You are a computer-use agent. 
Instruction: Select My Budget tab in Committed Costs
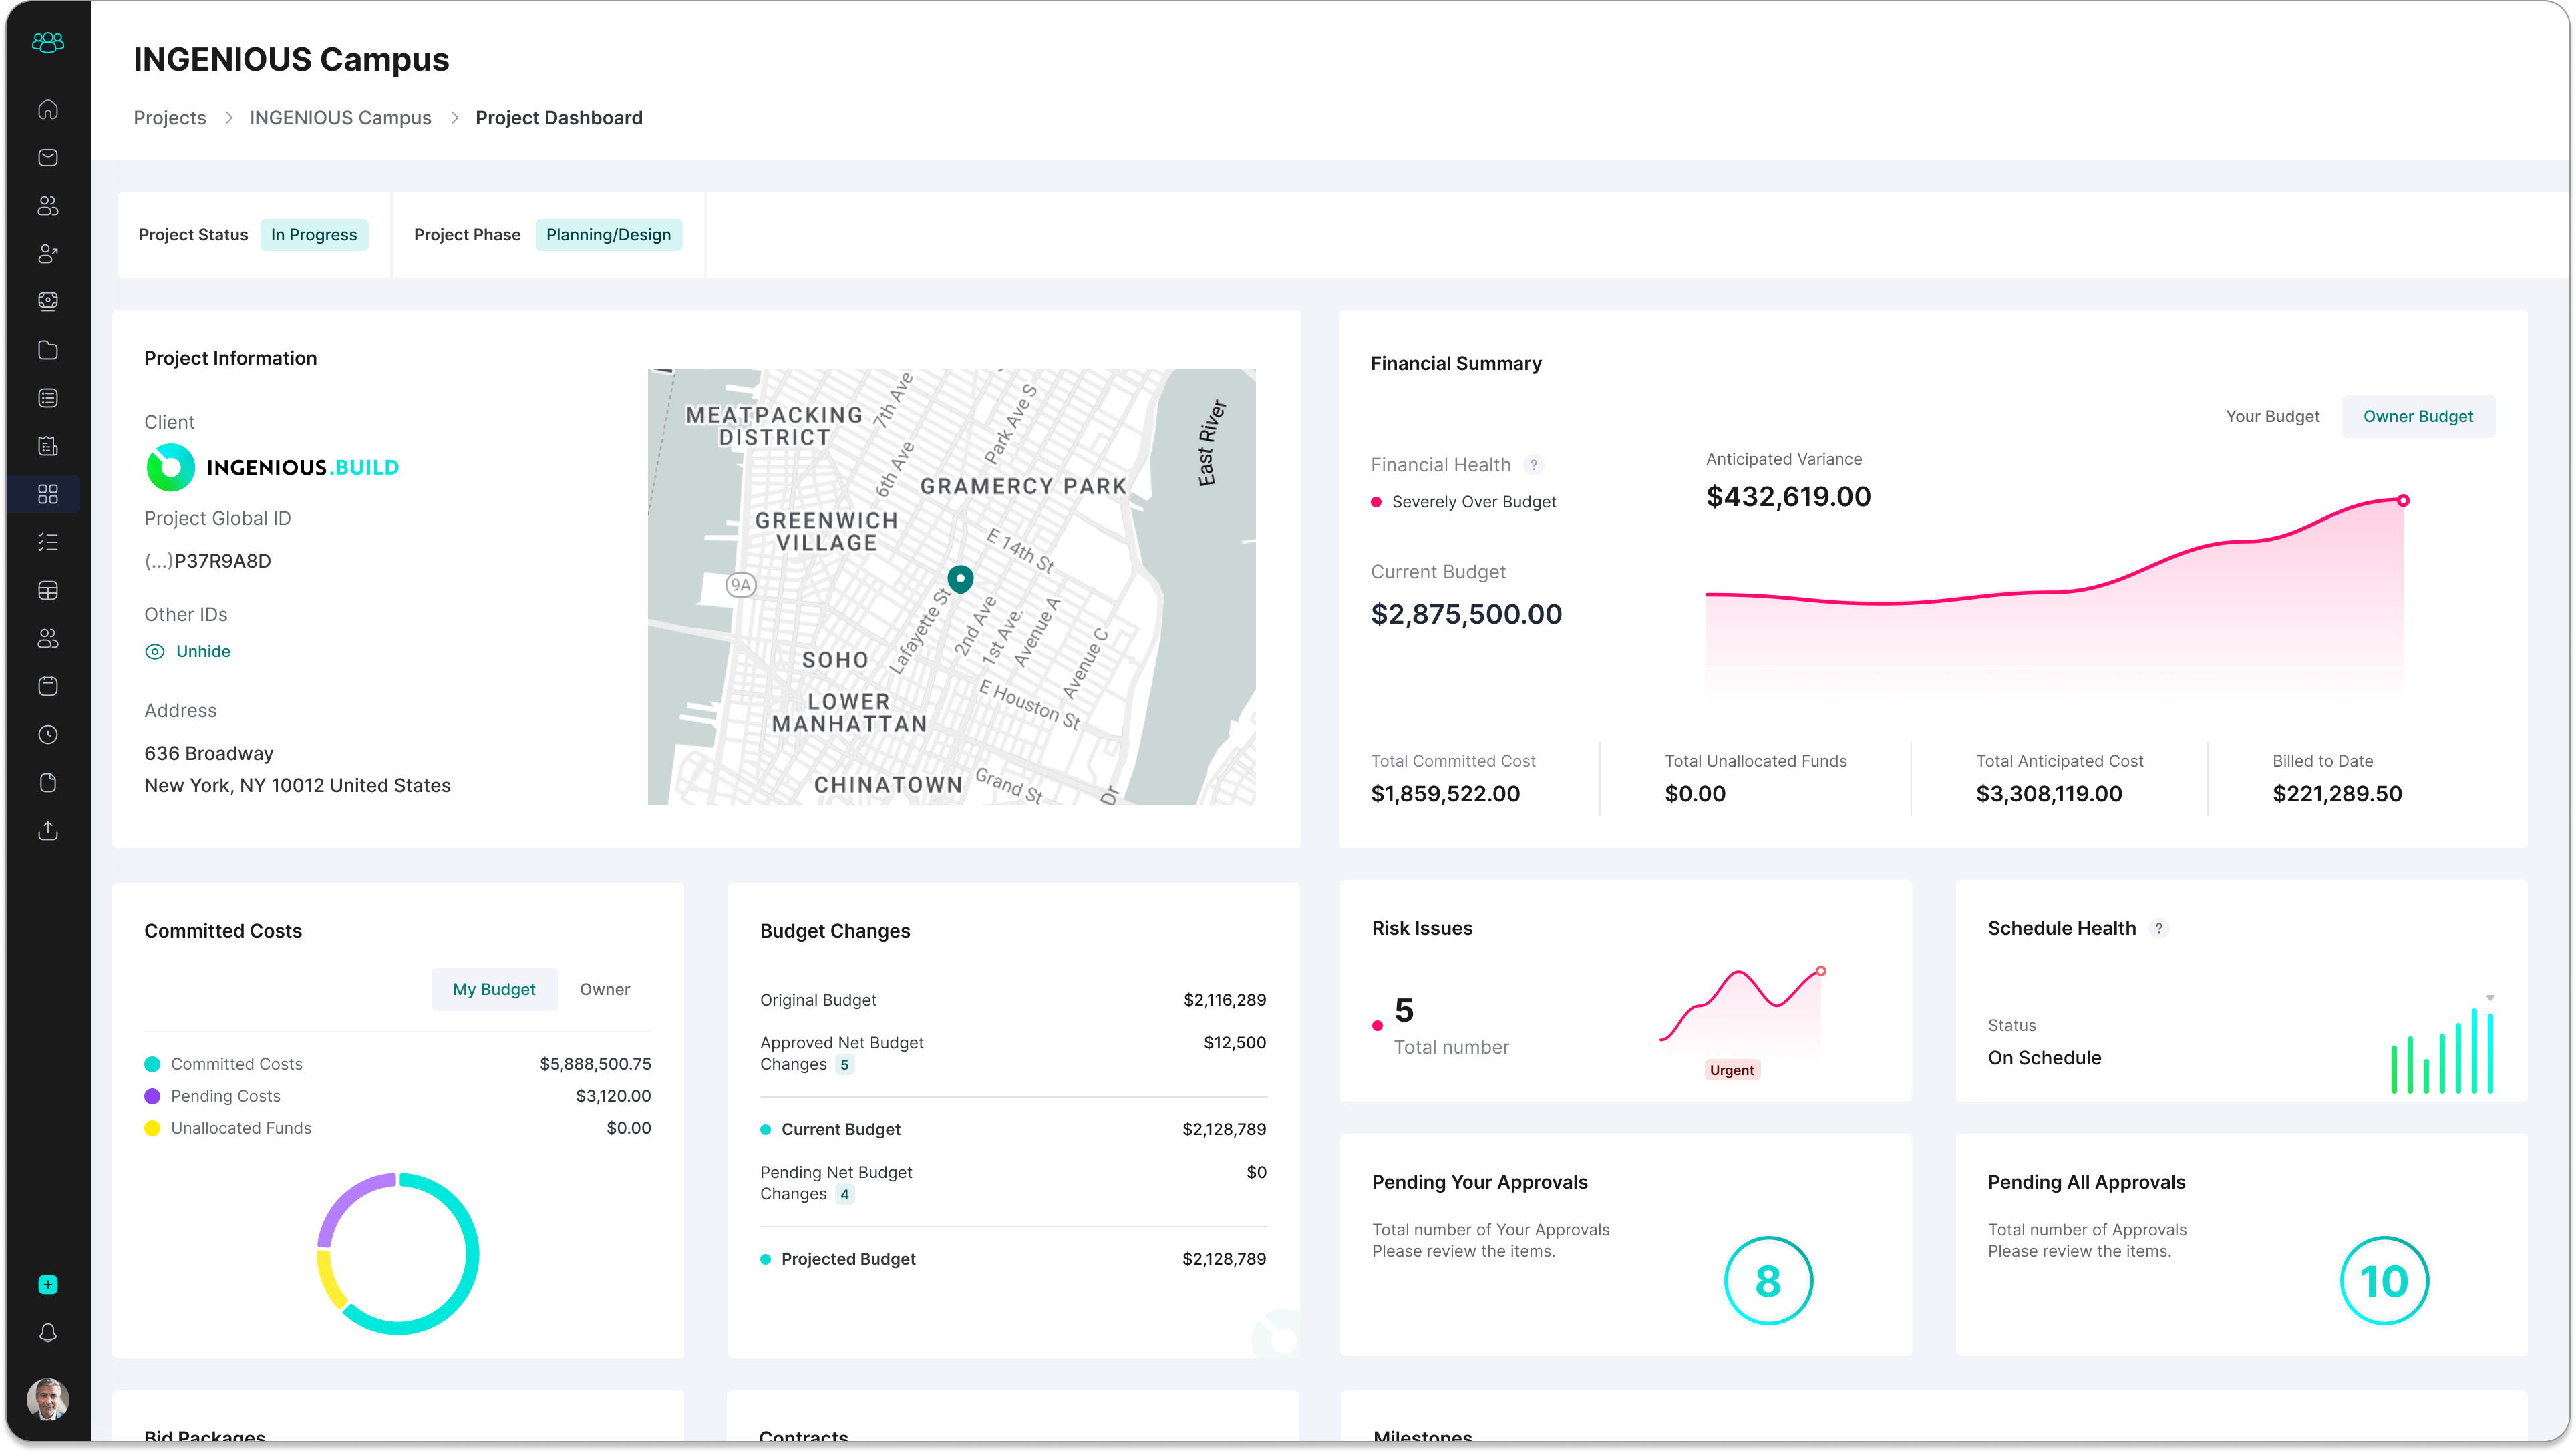tap(494, 990)
